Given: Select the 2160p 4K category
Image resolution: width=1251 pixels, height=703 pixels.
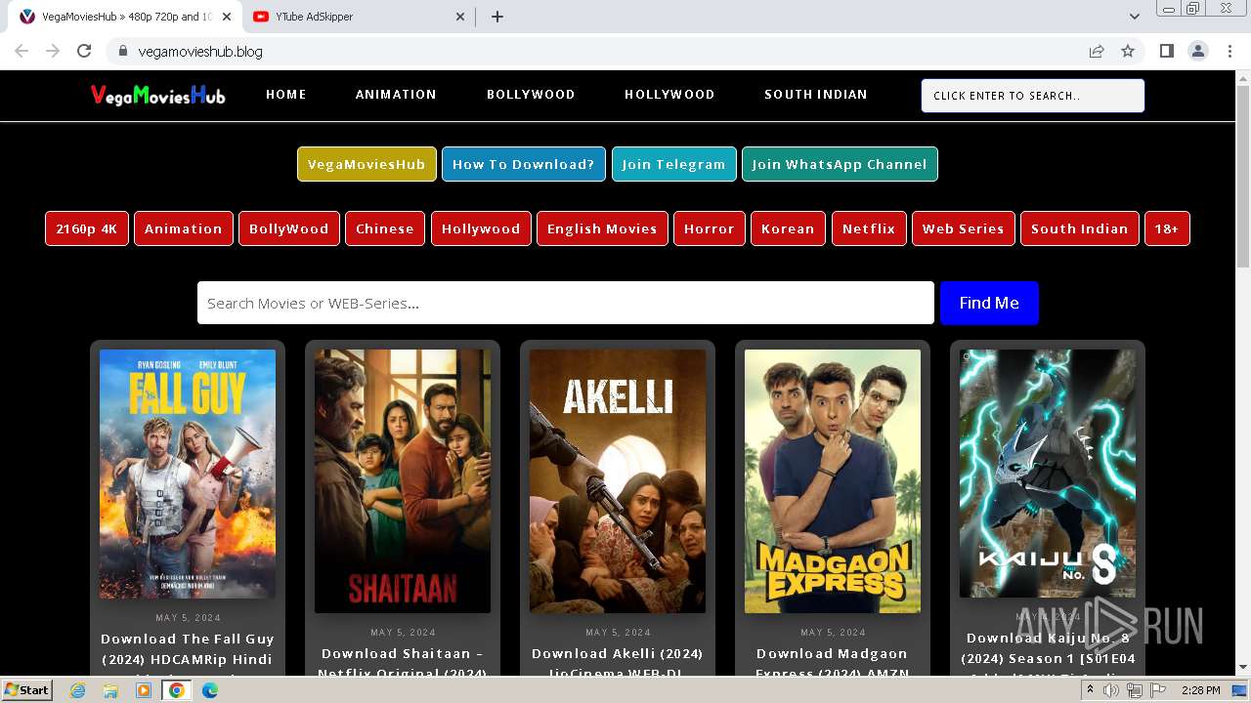Looking at the screenshot, I should pos(86,228).
